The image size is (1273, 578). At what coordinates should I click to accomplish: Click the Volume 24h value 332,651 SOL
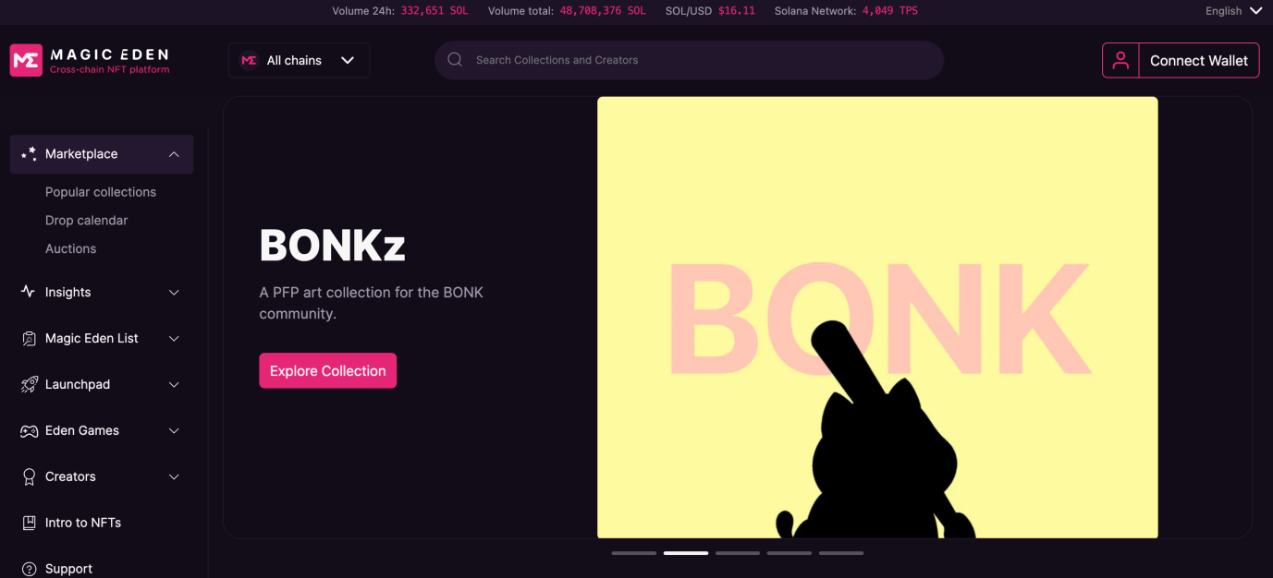pyautogui.click(x=435, y=11)
